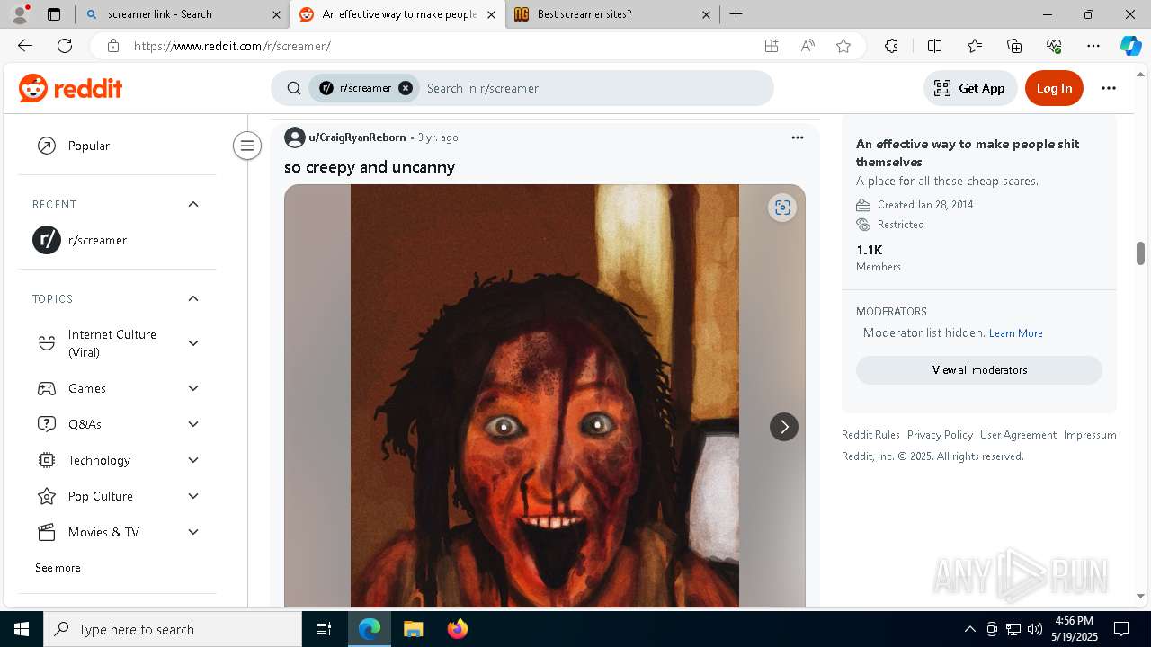Open the Reddit header three-dot menu
The height and width of the screenshot is (647, 1151).
[1109, 88]
